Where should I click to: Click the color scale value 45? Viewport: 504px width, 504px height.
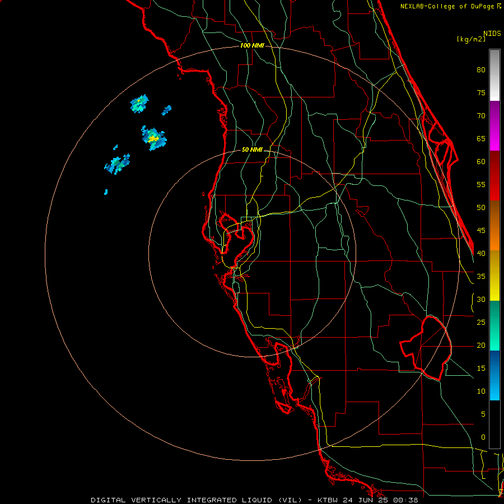(481, 231)
